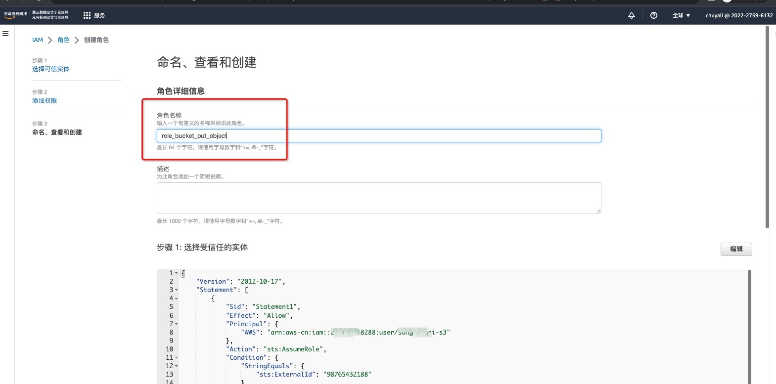
Task: Click the 角色详细信息 heading
Action: tap(181, 91)
